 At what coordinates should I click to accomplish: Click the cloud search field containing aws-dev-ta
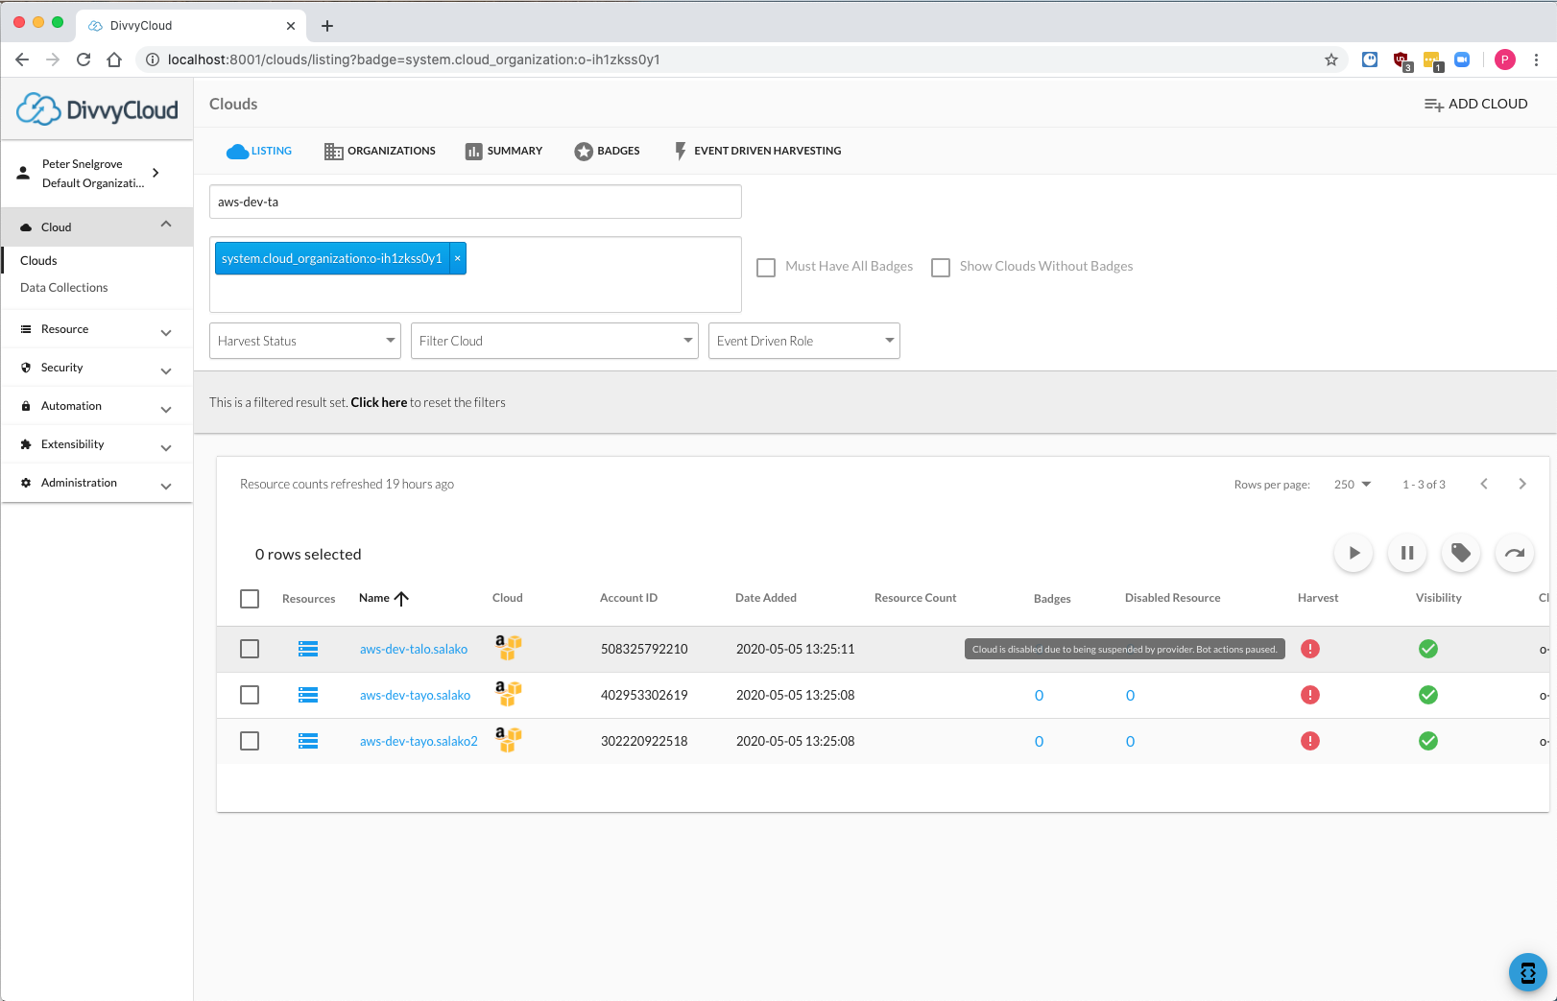point(475,202)
